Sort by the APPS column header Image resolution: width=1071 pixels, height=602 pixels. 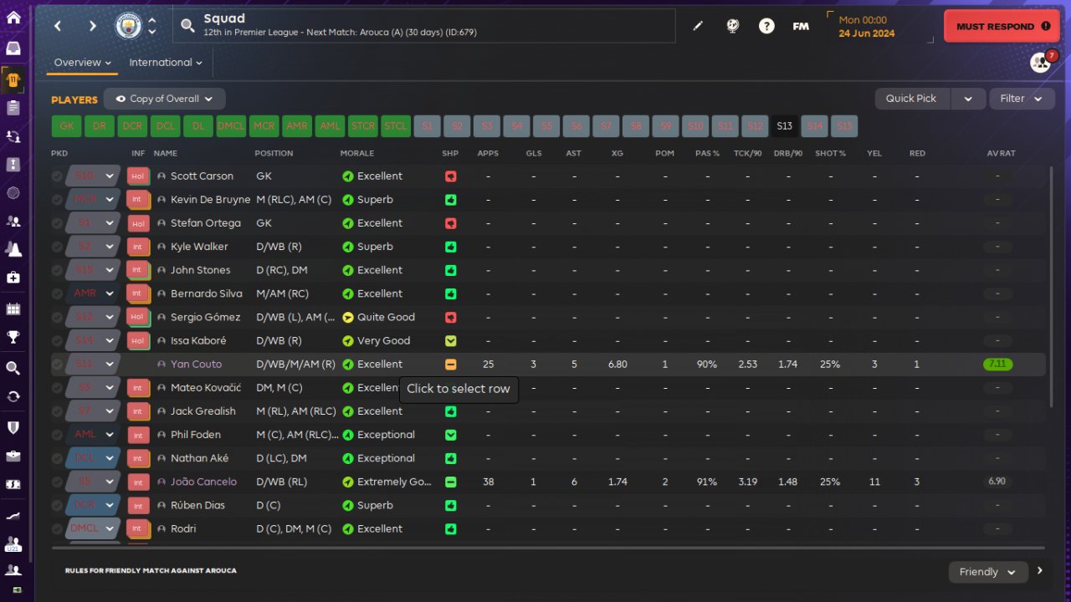[488, 154]
